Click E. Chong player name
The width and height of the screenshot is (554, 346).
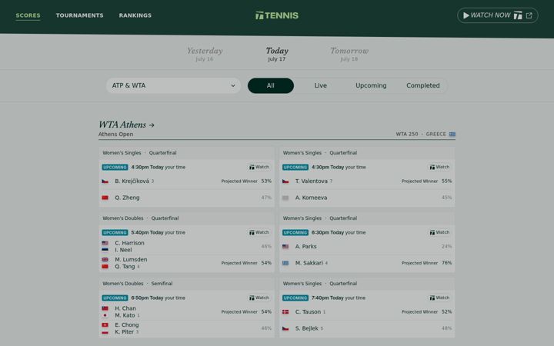127,324
